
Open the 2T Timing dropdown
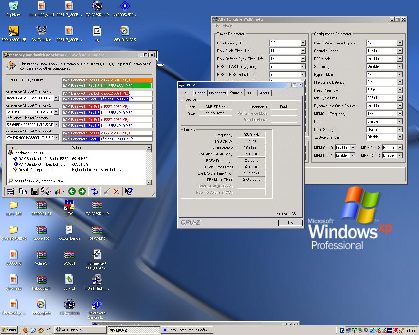coord(400,66)
